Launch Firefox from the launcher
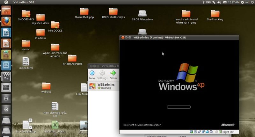The width and height of the screenshot is (255, 137). [6, 21]
